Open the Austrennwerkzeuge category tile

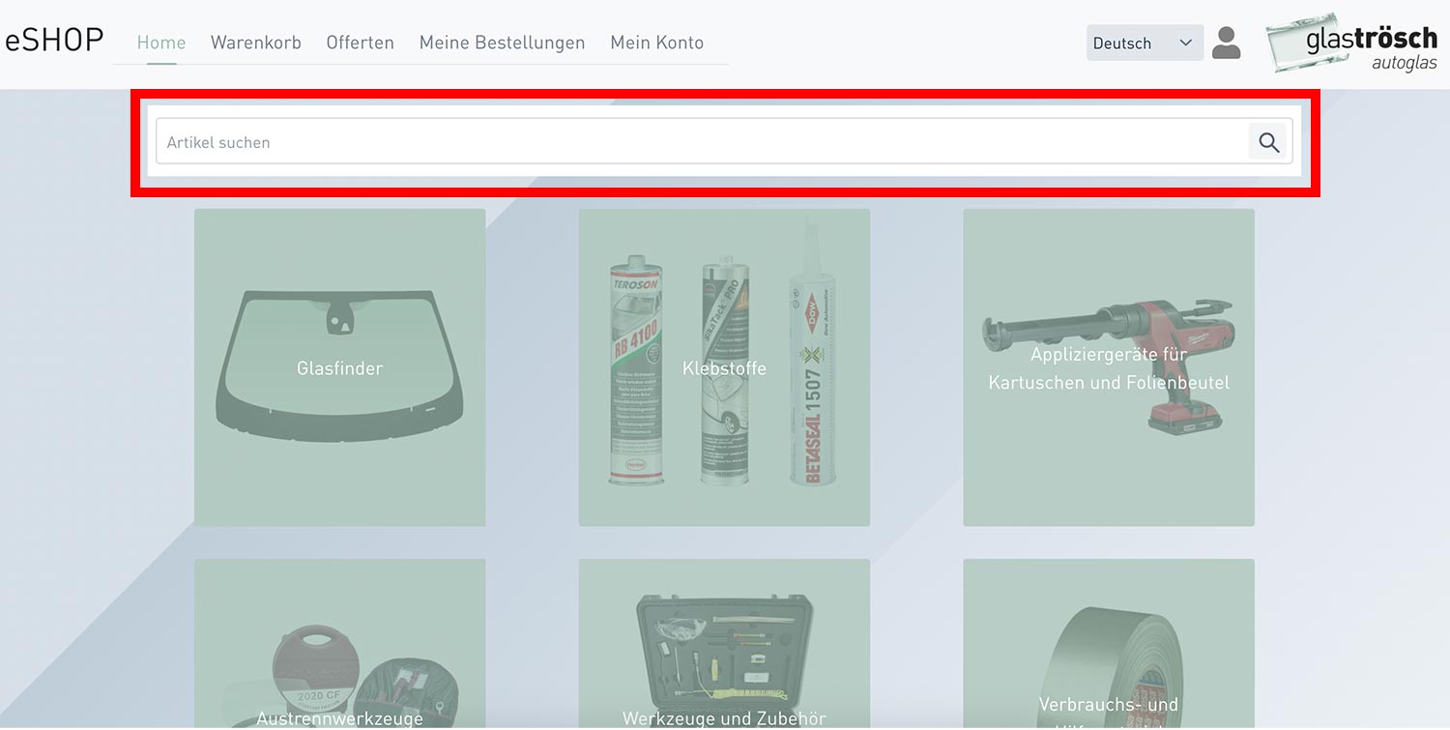point(340,644)
